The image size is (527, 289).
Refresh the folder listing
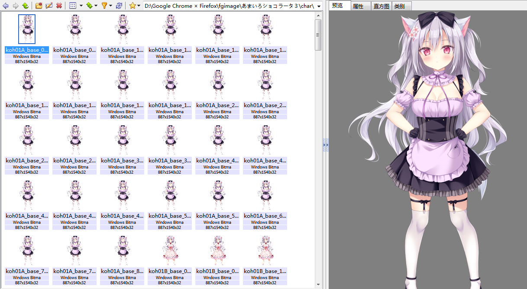(x=119, y=6)
